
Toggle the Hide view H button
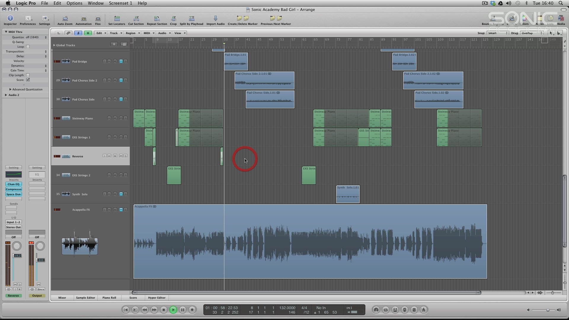(88, 33)
